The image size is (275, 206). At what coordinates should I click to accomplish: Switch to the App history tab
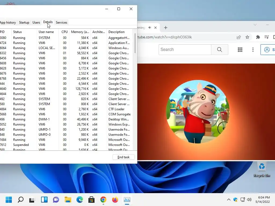[8, 23]
